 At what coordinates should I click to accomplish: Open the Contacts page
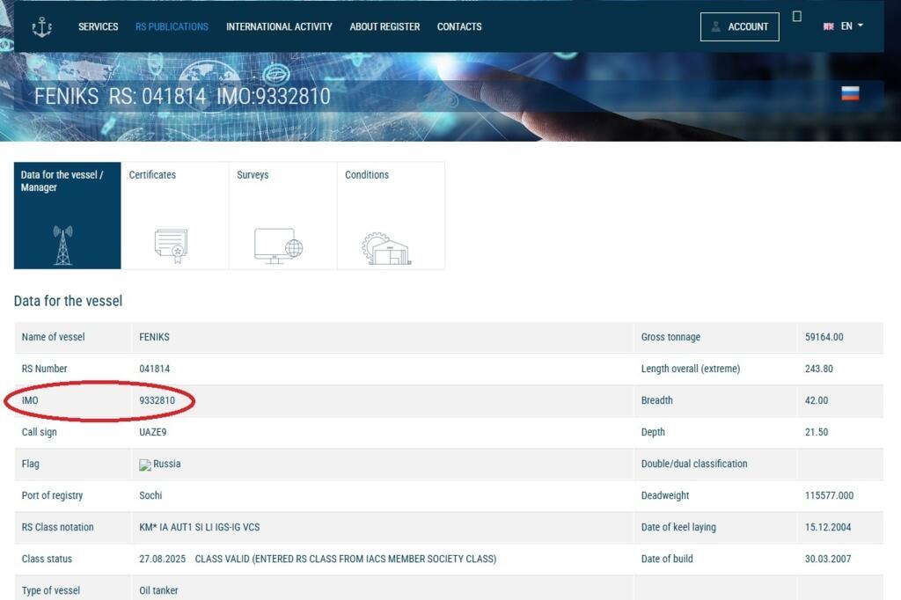[459, 26]
